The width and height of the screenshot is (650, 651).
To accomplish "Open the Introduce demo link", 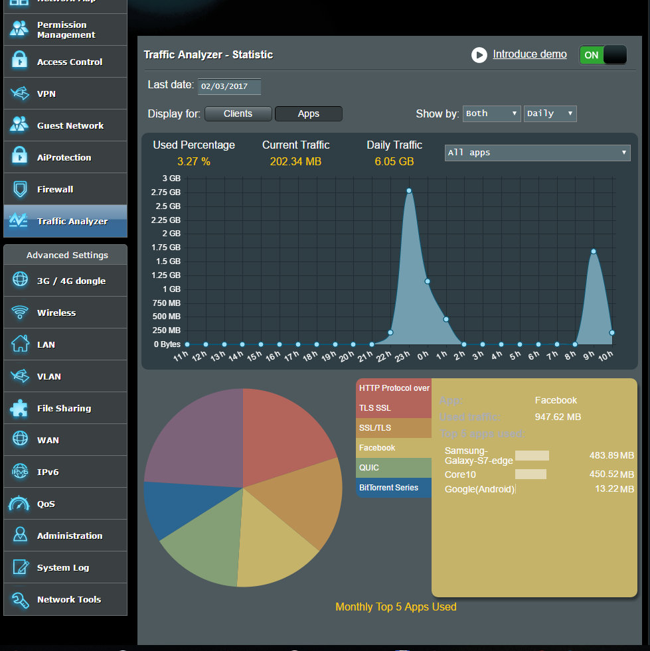I will [529, 54].
